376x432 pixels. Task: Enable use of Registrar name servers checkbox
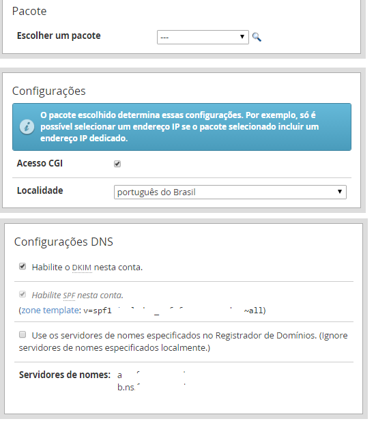pyautogui.click(x=23, y=334)
